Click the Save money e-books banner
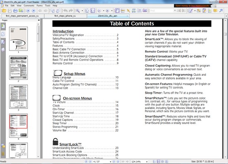The height and width of the screenshot is (164, 228). tap(192, 6)
